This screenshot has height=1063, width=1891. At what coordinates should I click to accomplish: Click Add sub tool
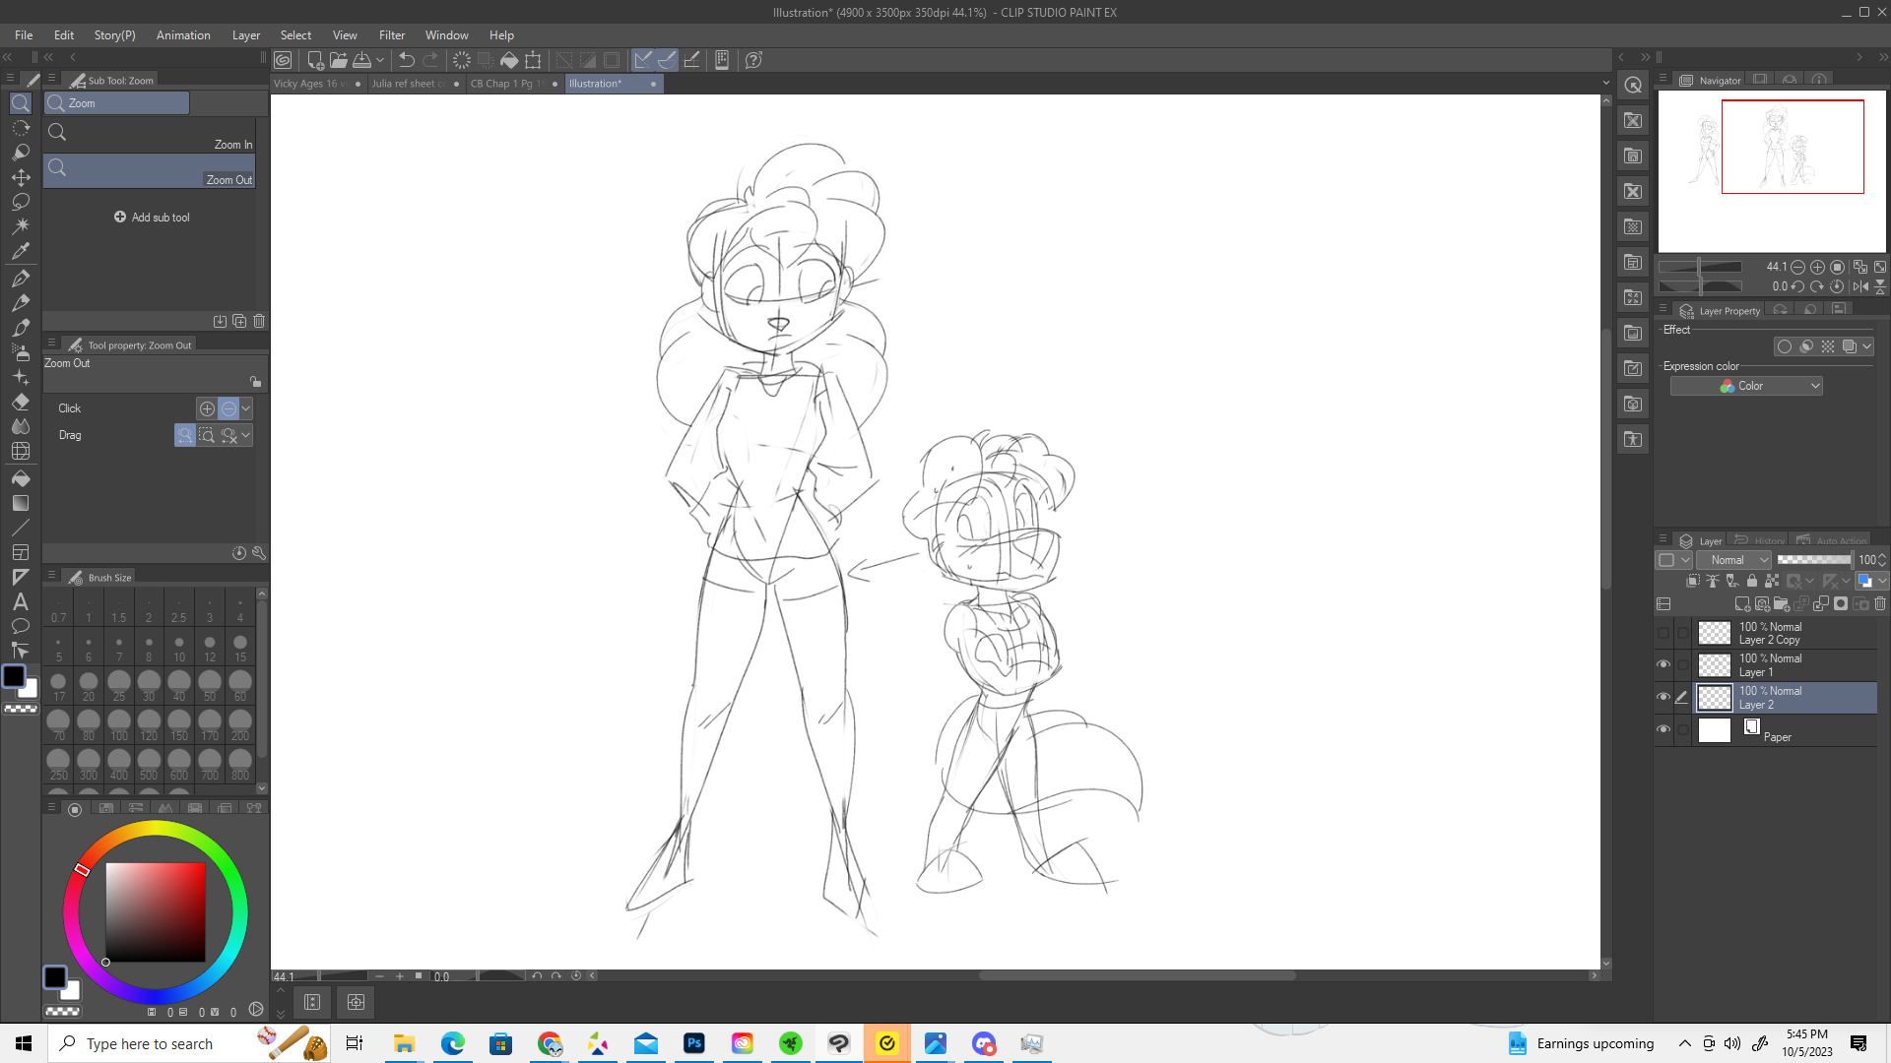pos(152,217)
